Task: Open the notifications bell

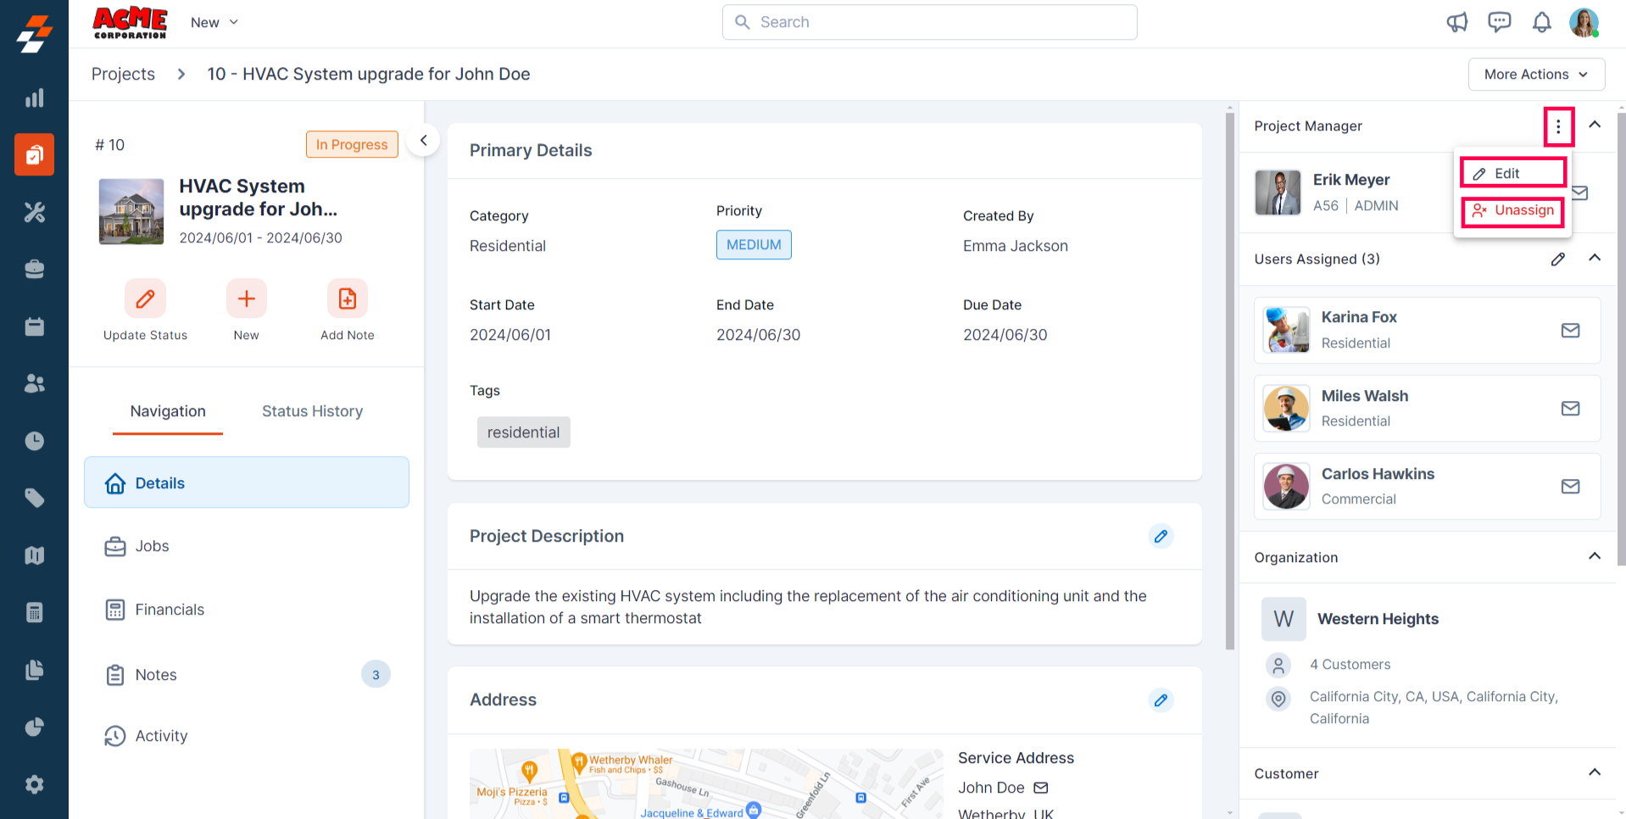Action: coord(1541,22)
